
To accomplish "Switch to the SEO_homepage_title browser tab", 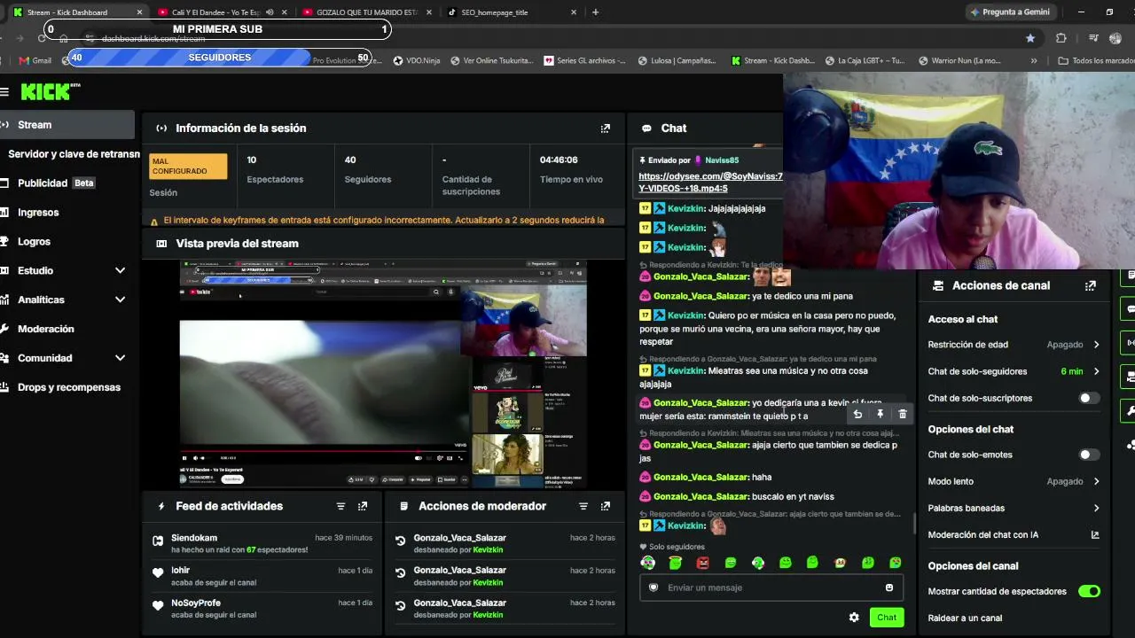I will [x=512, y=12].
